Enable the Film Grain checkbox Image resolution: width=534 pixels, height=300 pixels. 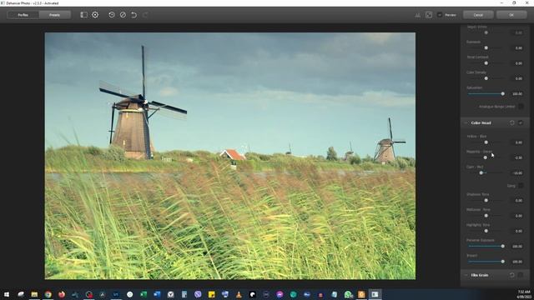click(x=521, y=275)
